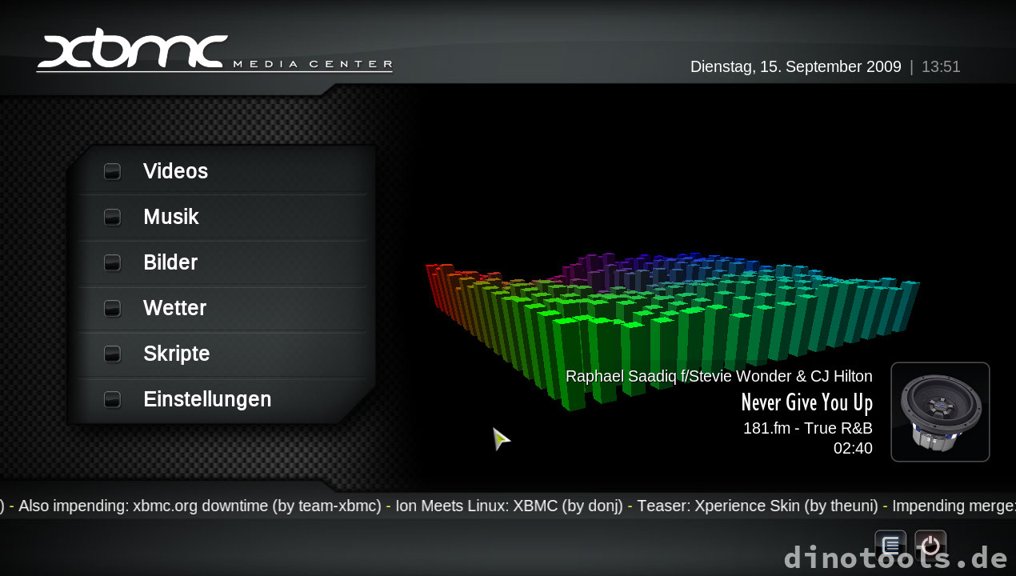Click the Never Give You Up song title

806,402
